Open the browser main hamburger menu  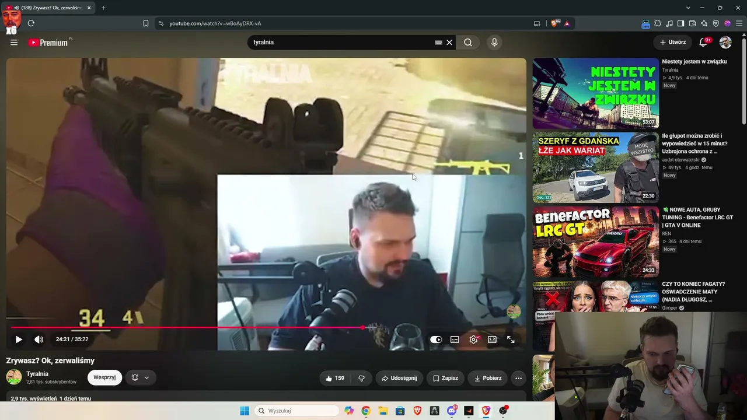pyautogui.click(x=739, y=23)
